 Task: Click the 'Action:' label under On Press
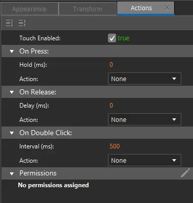tap(29, 79)
